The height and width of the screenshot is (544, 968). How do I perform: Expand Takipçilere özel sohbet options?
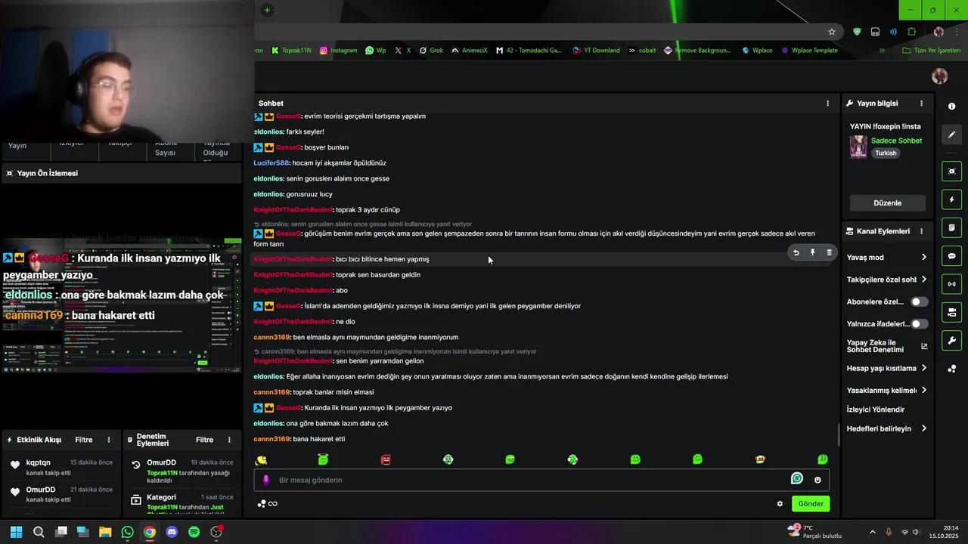pos(923,280)
